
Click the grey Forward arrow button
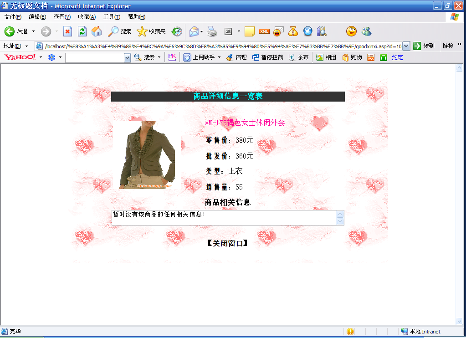pyautogui.click(x=46, y=31)
